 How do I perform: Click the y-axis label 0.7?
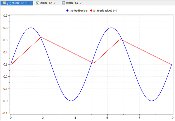(x=5, y=16)
